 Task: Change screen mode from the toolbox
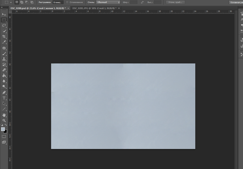pyautogui.click(x=4, y=142)
